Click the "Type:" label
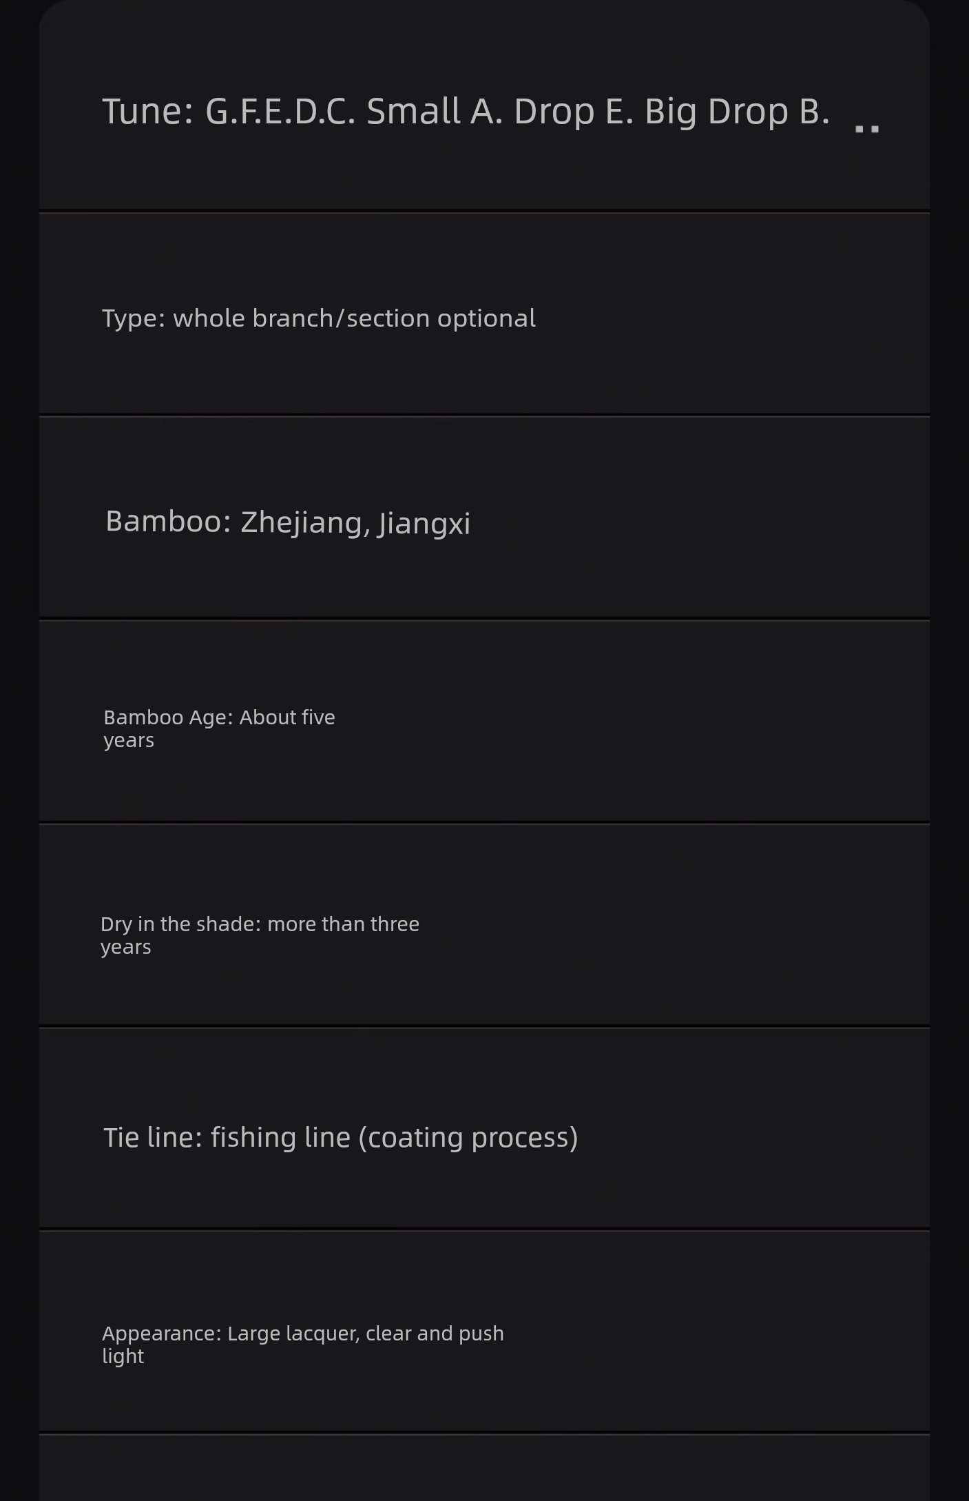Image resolution: width=969 pixels, height=1501 pixels. [x=134, y=318]
